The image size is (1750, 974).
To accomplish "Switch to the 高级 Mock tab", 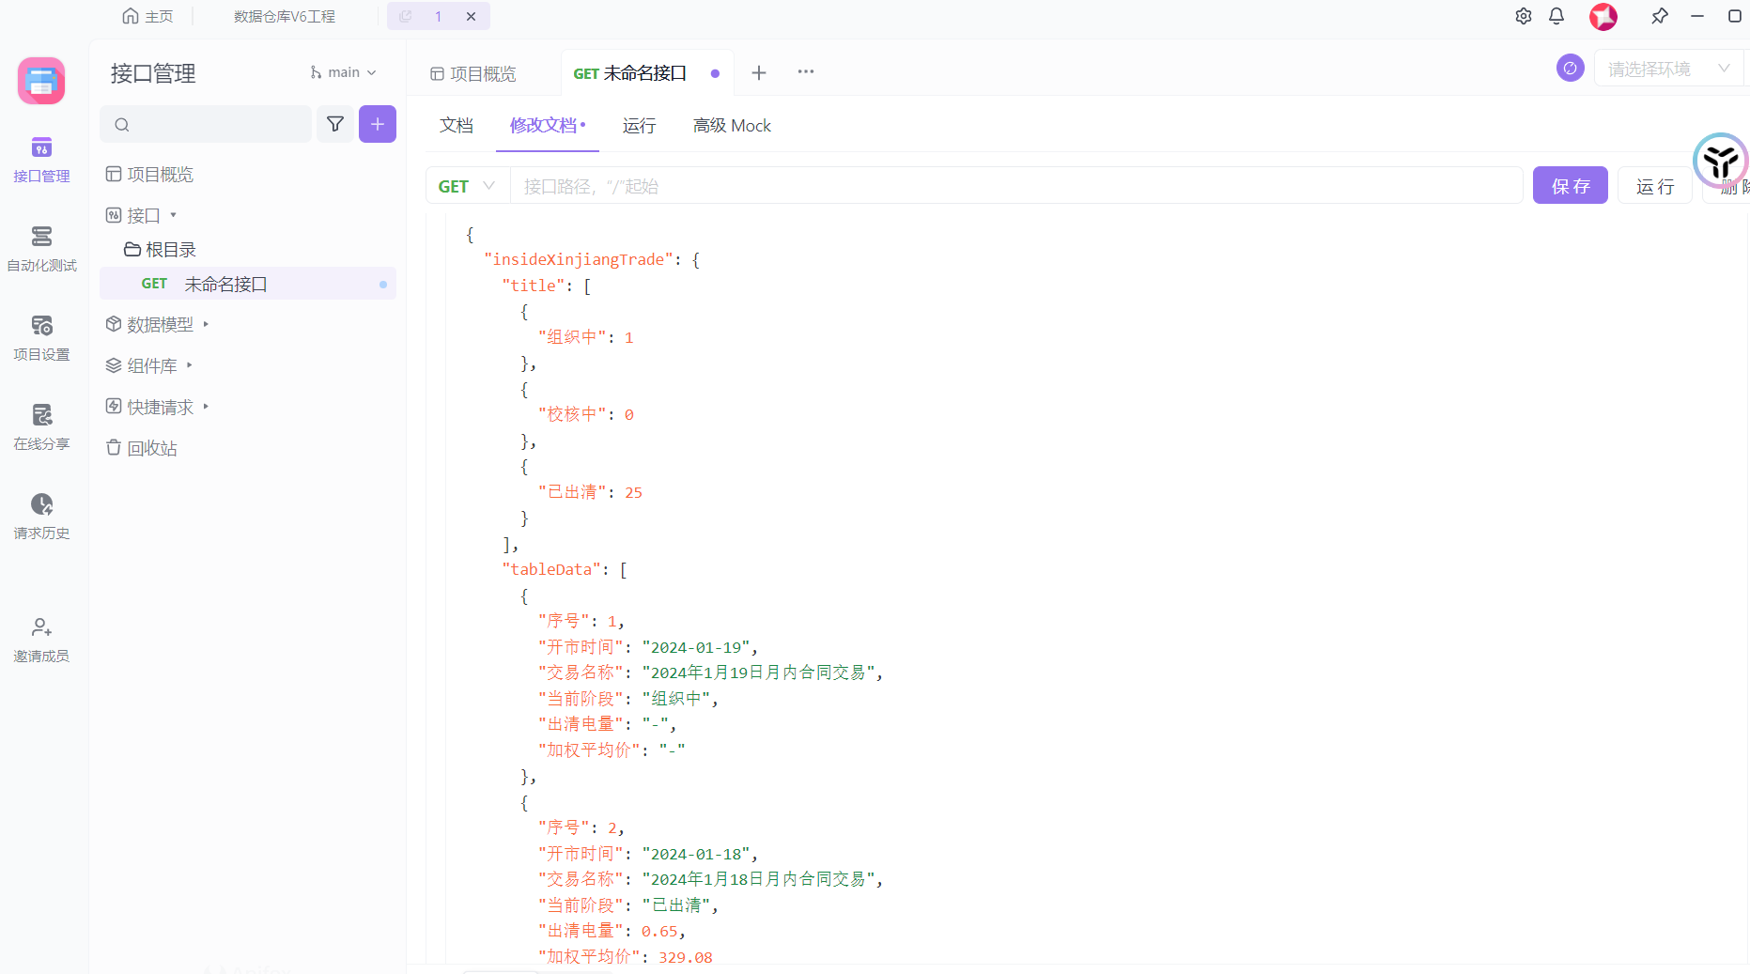I will 732,126.
